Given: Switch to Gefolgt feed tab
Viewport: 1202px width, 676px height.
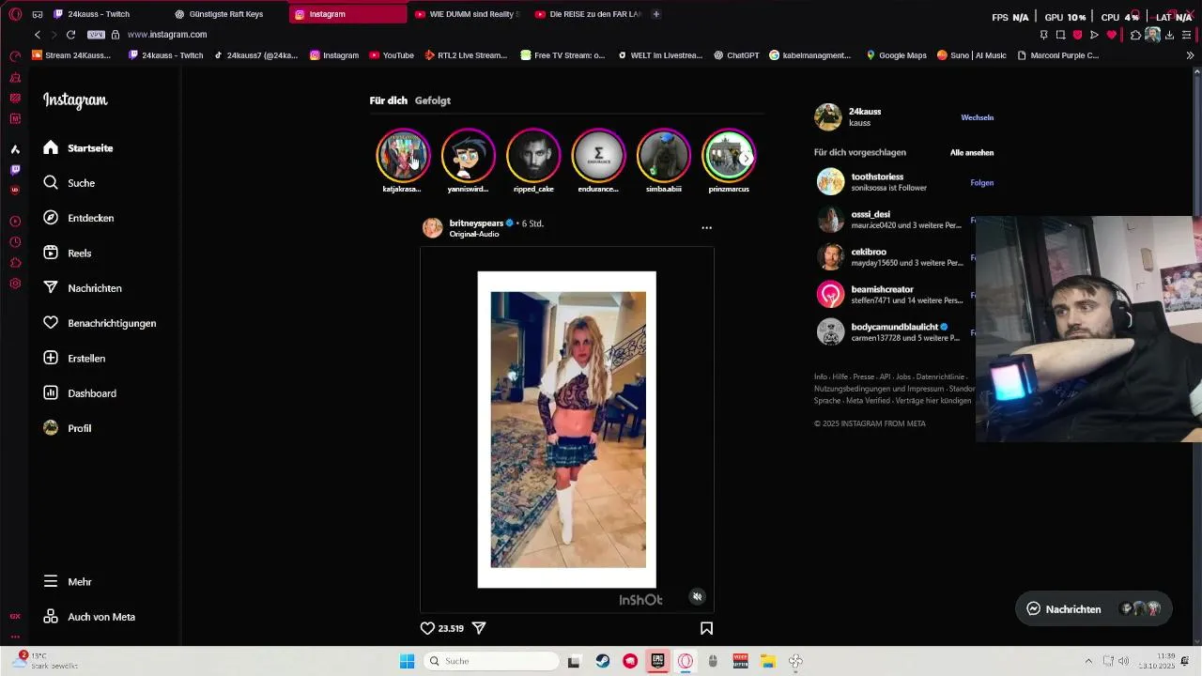Looking at the screenshot, I should 433,100.
